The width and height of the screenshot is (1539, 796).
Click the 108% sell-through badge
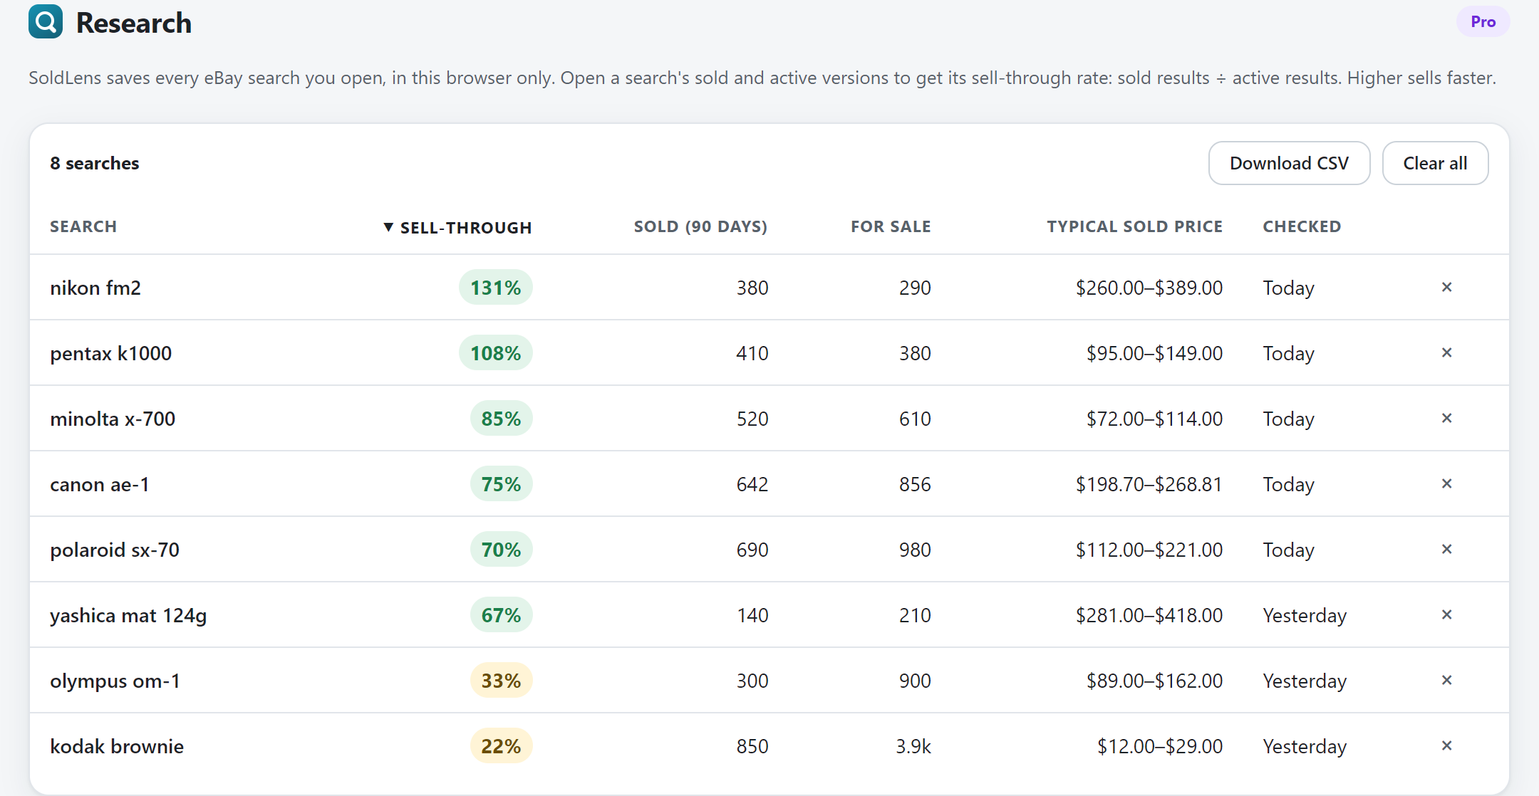click(496, 352)
